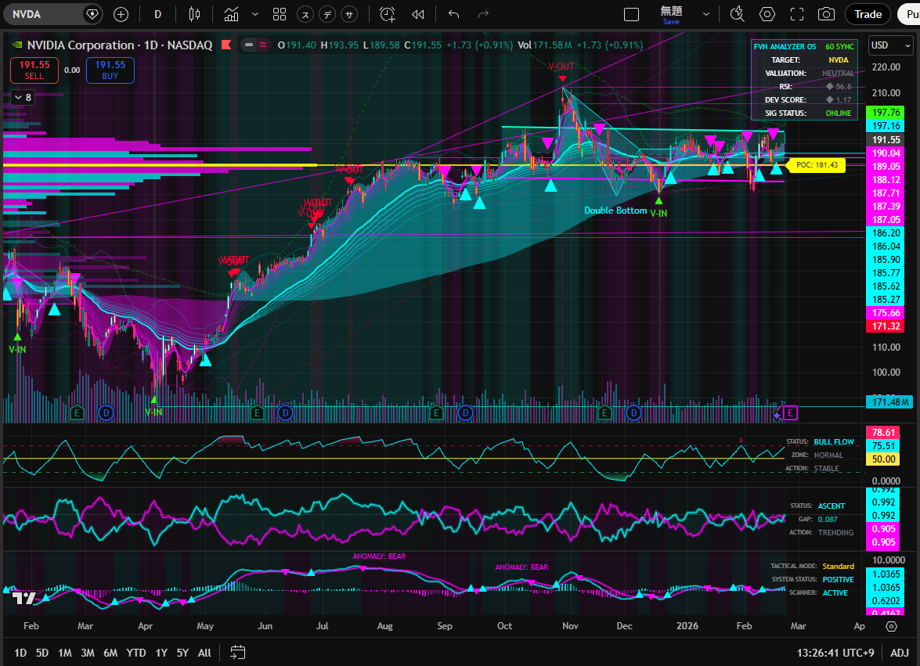Click the yellow 50.00 oscillator level label
Image resolution: width=920 pixels, height=666 pixels.
click(883, 459)
